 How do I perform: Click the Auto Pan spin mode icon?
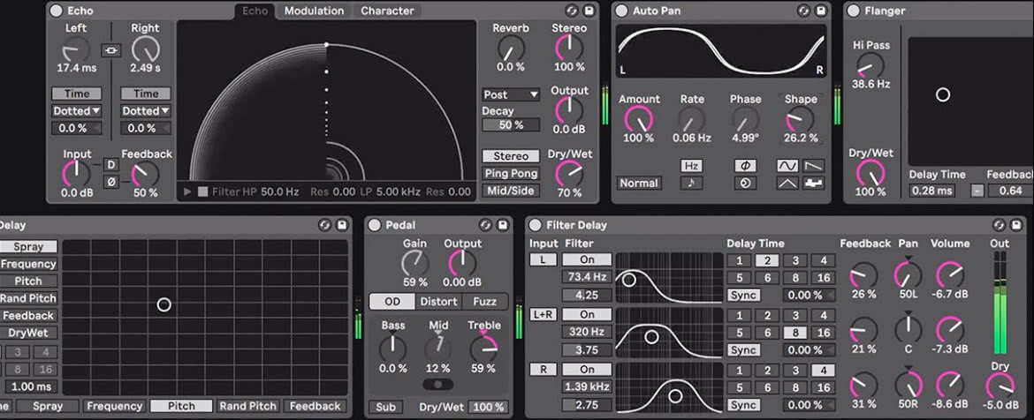745,183
